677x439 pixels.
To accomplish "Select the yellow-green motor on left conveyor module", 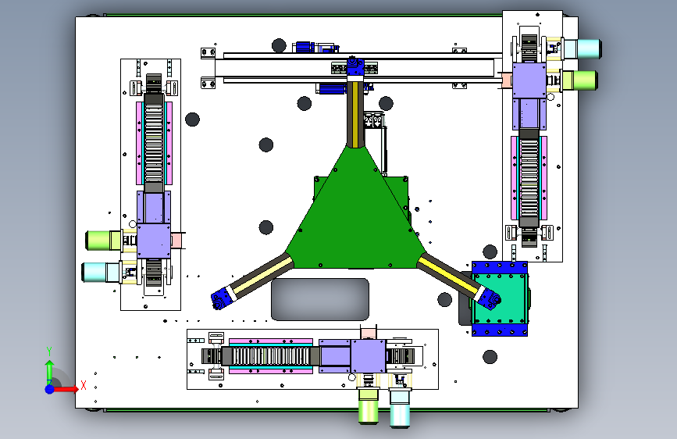I will pyautogui.click(x=104, y=241).
